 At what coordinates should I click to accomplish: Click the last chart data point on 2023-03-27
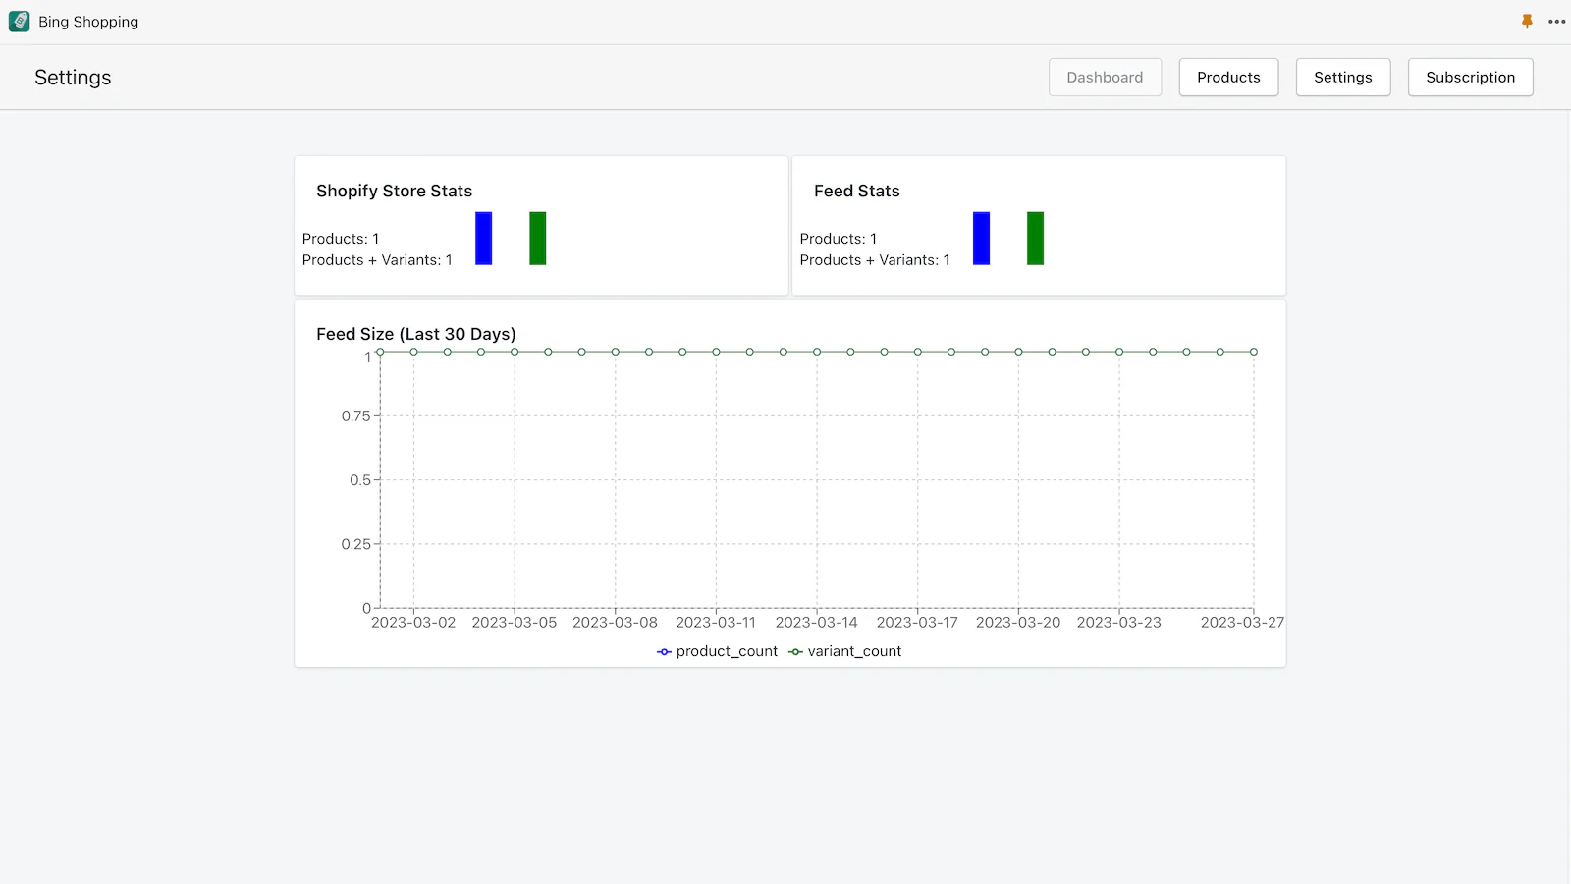[x=1252, y=352]
